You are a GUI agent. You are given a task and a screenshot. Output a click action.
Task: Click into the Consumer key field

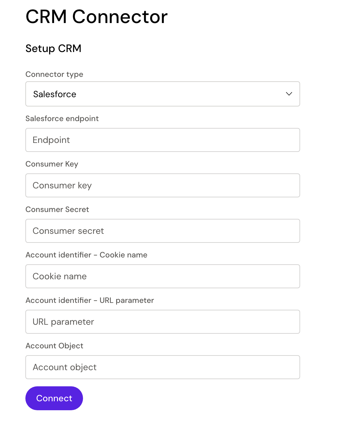(162, 185)
